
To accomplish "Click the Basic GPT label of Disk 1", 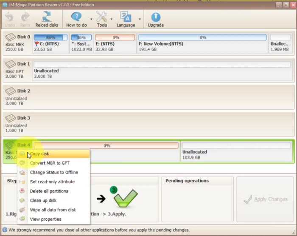I will tap(14, 71).
